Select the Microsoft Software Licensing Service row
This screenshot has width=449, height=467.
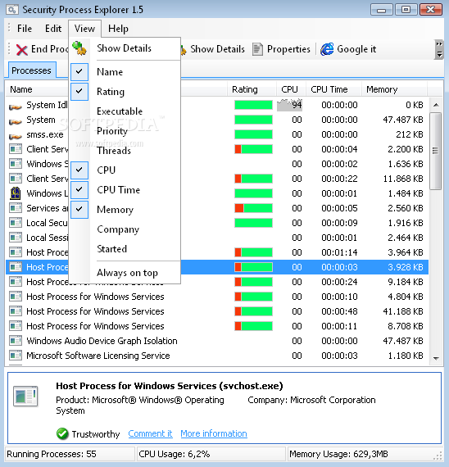[217, 356]
